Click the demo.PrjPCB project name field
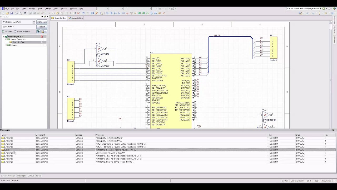Image resolution: width=337 pixels, height=190 pixels. click(18, 27)
